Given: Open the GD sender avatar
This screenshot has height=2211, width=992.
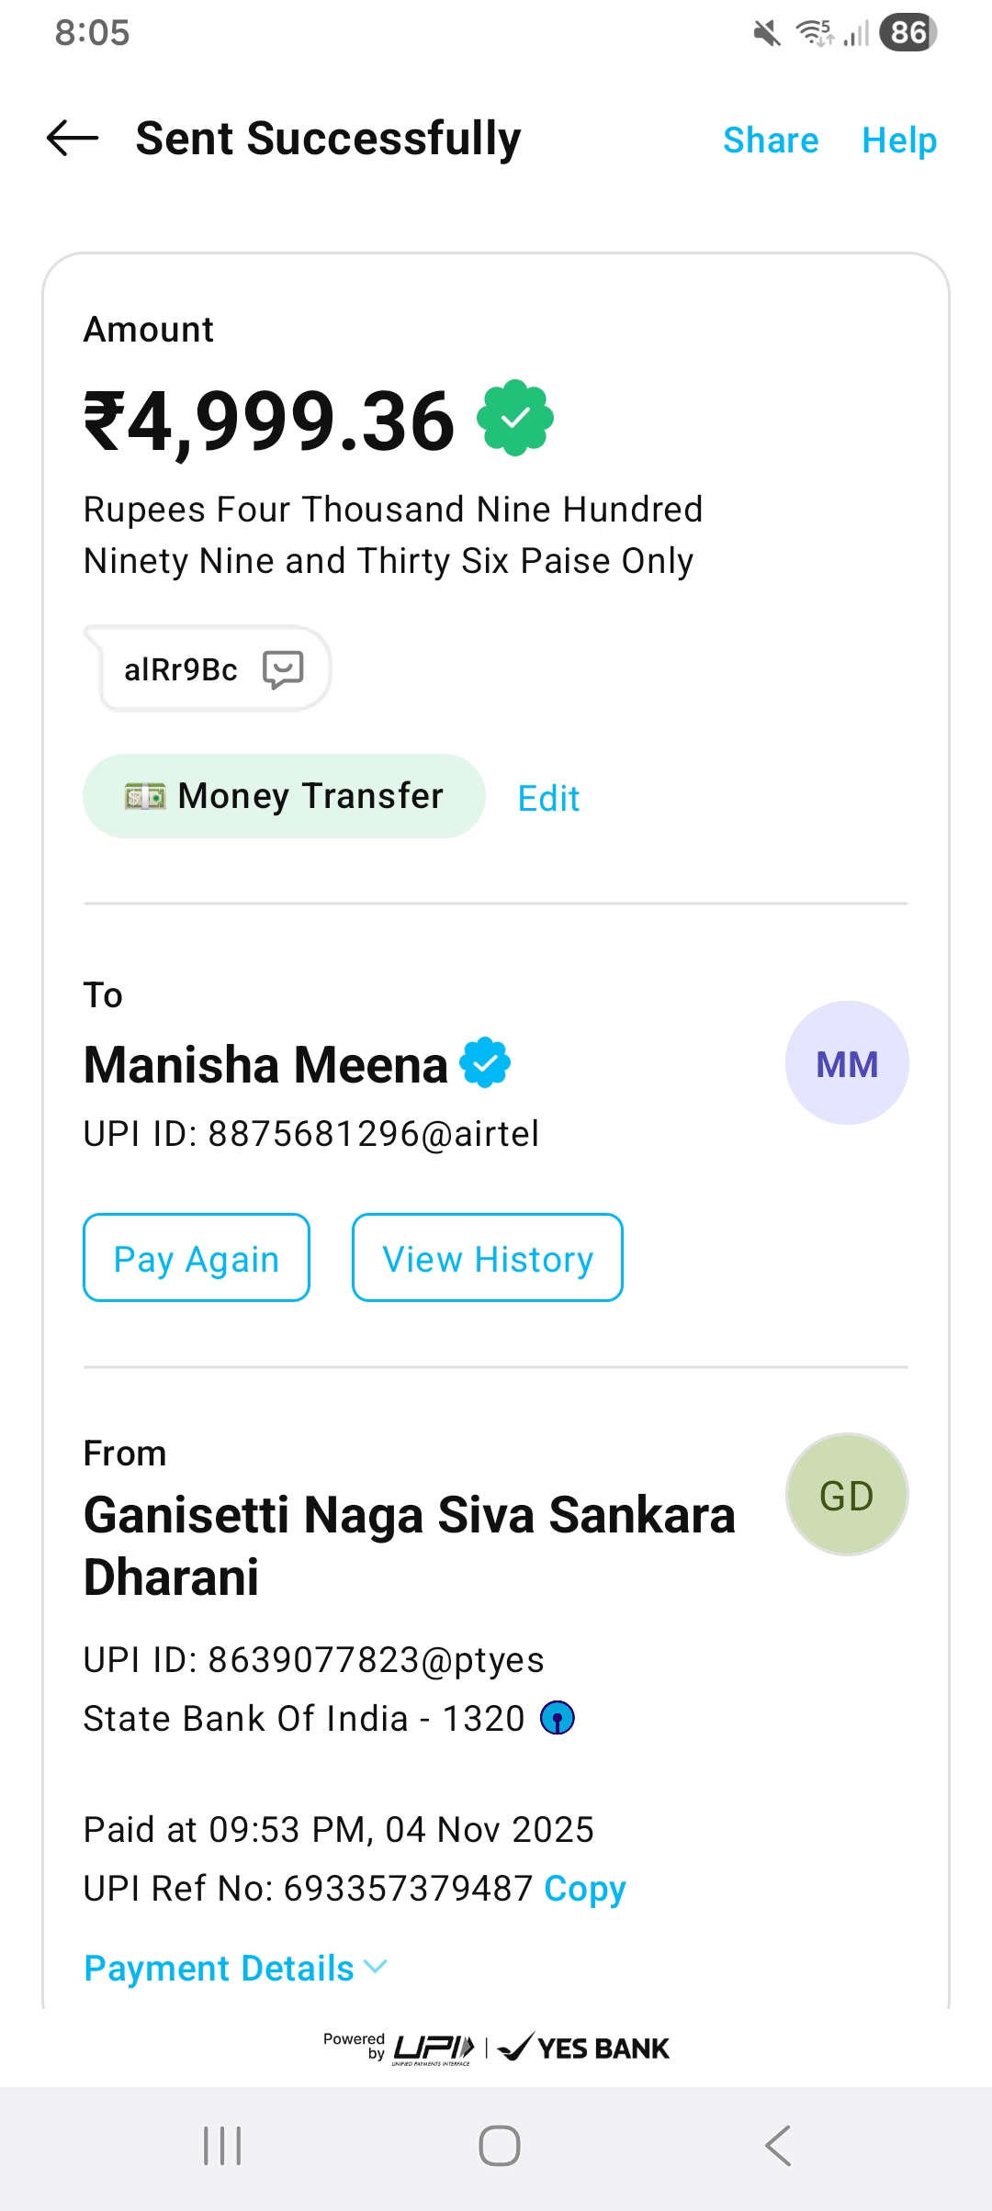Looking at the screenshot, I should [846, 1495].
